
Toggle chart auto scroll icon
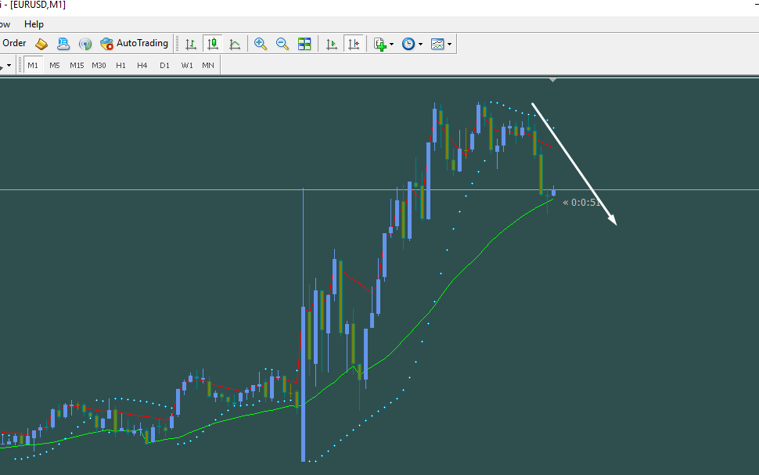pyautogui.click(x=332, y=44)
